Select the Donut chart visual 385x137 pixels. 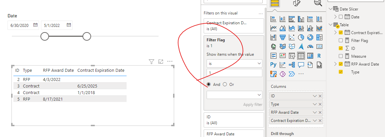310,37
